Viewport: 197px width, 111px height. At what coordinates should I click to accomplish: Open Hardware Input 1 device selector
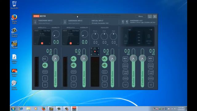pos(35,22)
